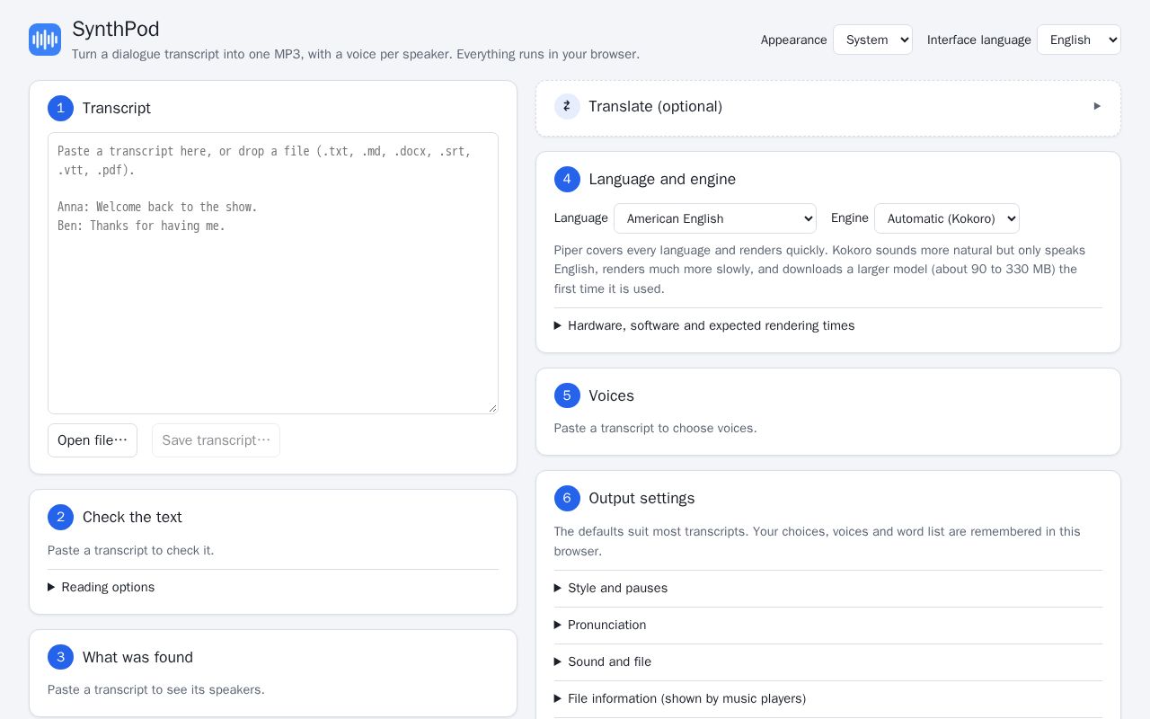Click the Translate section's arrows icon
1150x719 pixels.
click(567, 106)
